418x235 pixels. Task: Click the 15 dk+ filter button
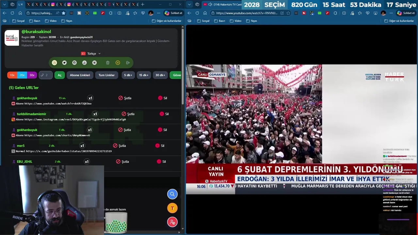click(x=144, y=75)
